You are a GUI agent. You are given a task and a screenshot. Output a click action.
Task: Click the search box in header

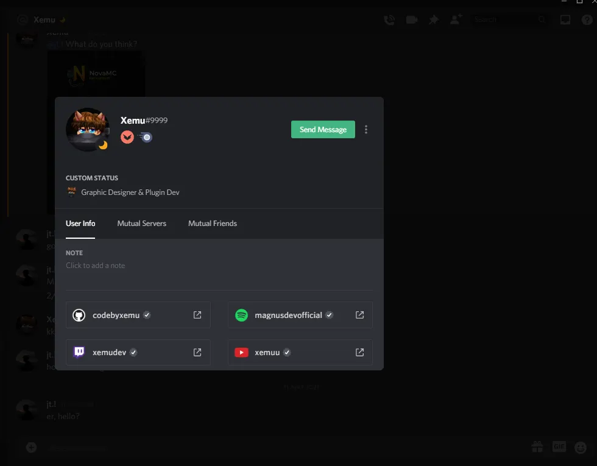504,19
